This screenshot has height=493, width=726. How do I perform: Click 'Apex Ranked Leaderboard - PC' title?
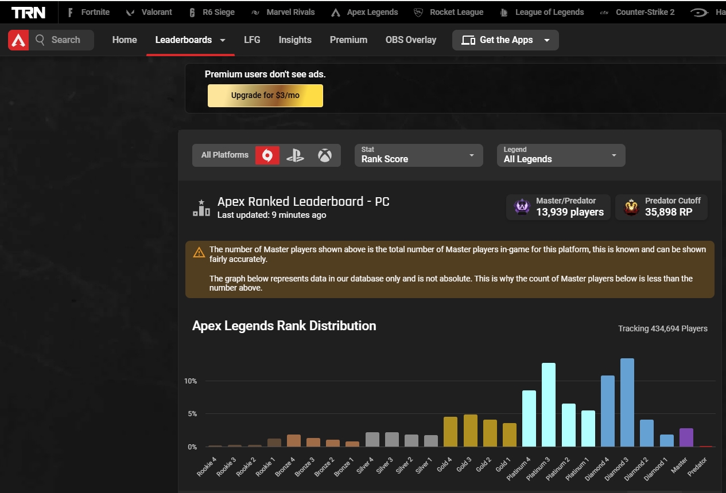303,201
